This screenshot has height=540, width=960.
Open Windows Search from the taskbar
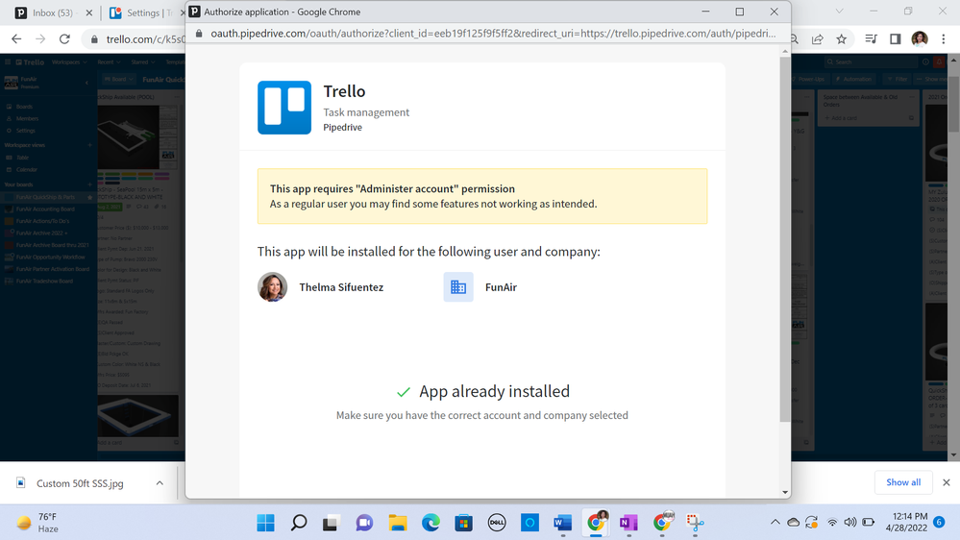(x=299, y=523)
